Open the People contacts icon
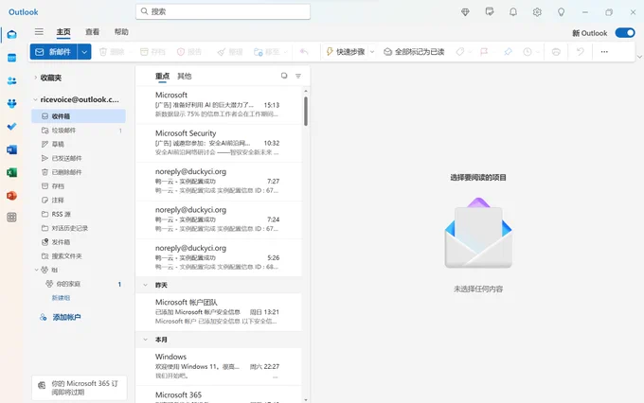The height and width of the screenshot is (403, 644). pos(12,80)
